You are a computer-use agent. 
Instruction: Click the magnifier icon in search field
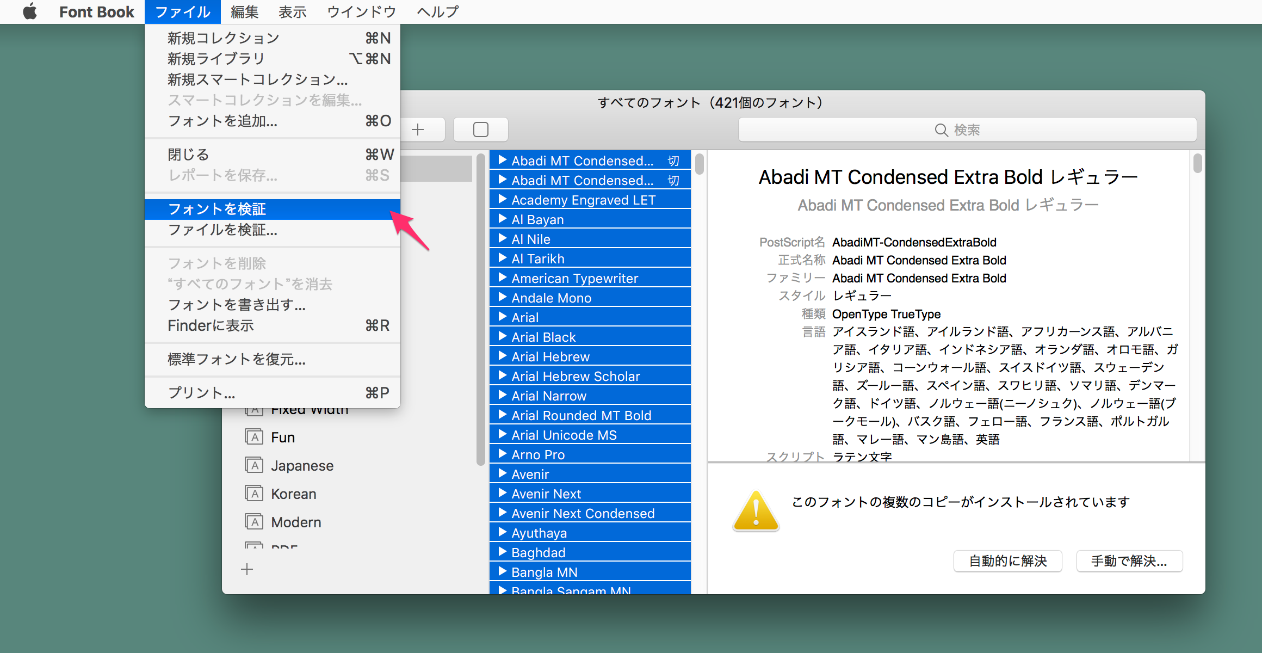tap(941, 130)
